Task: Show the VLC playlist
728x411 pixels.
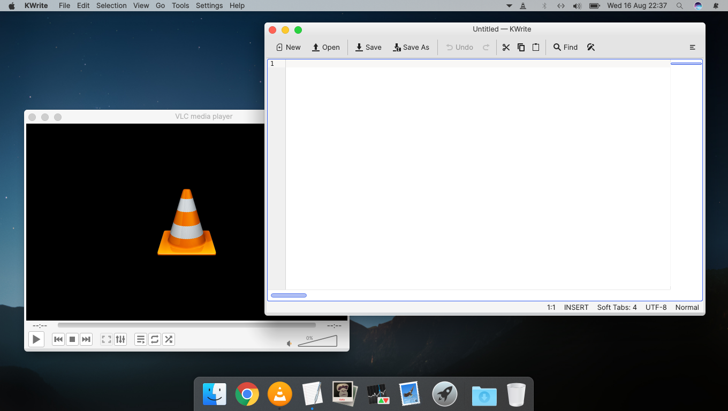Action: coord(141,339)
